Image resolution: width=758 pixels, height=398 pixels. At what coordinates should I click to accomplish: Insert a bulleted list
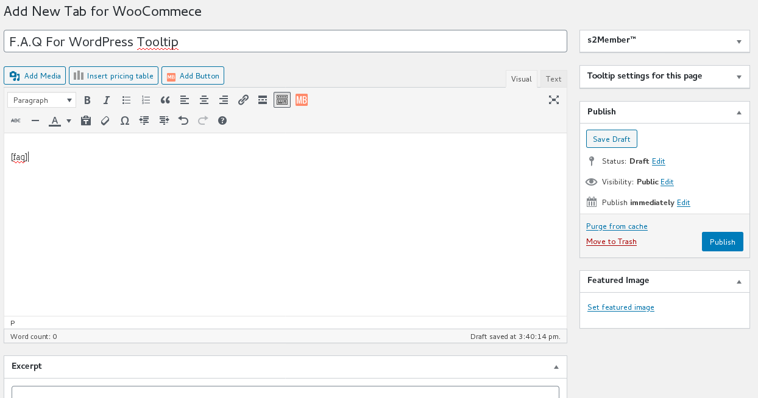pyautogui.click(x=126, y=100)
